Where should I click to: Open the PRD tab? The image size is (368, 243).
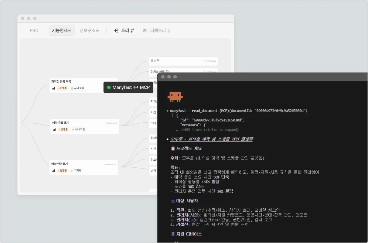tap(34, 31)
